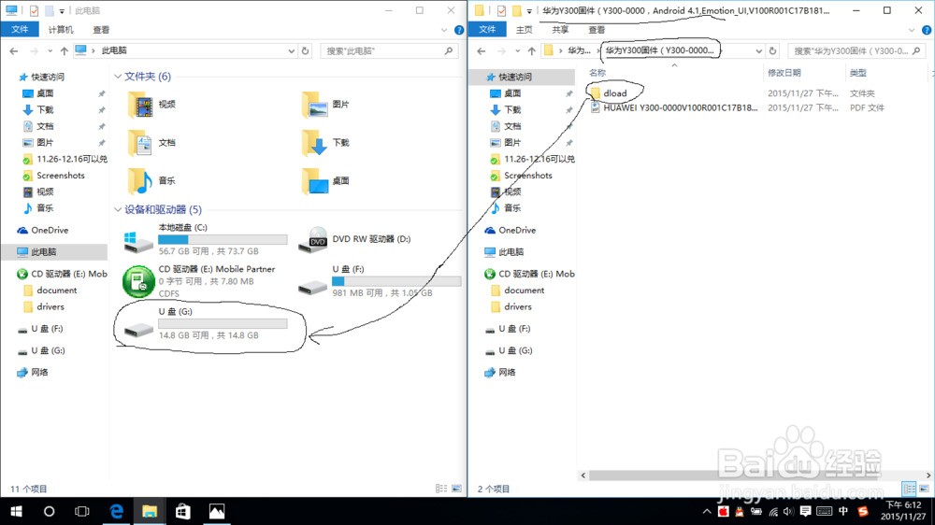Open the Videos folder in This PC window

pos(152,105)
